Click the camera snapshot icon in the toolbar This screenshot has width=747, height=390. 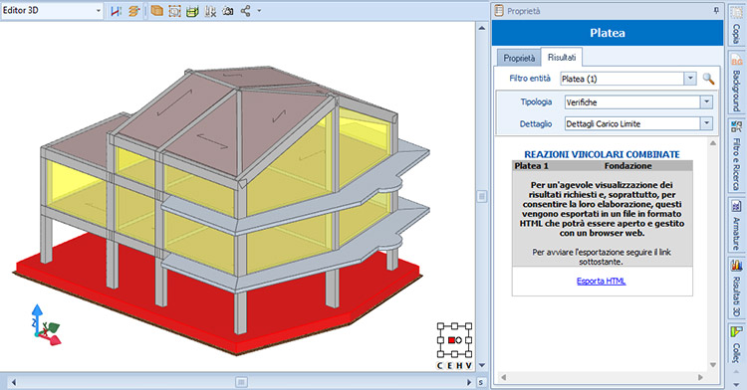pyautogui.click(x=228, y=11)
